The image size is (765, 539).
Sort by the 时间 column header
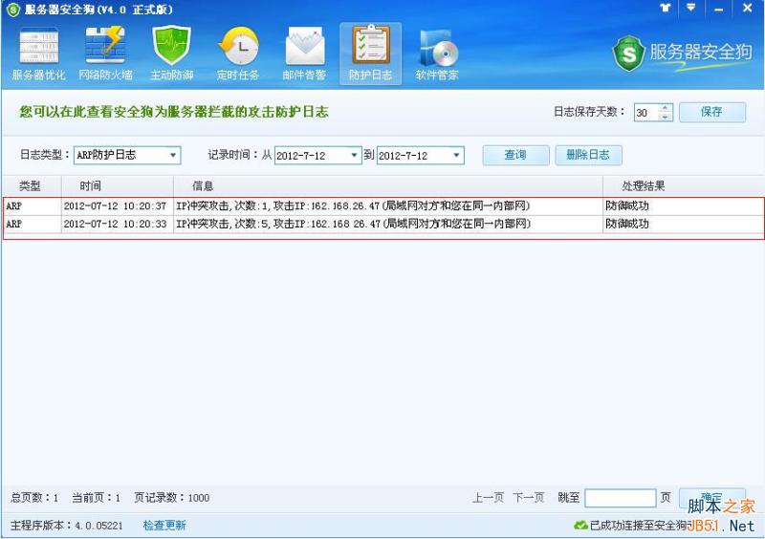118,185
